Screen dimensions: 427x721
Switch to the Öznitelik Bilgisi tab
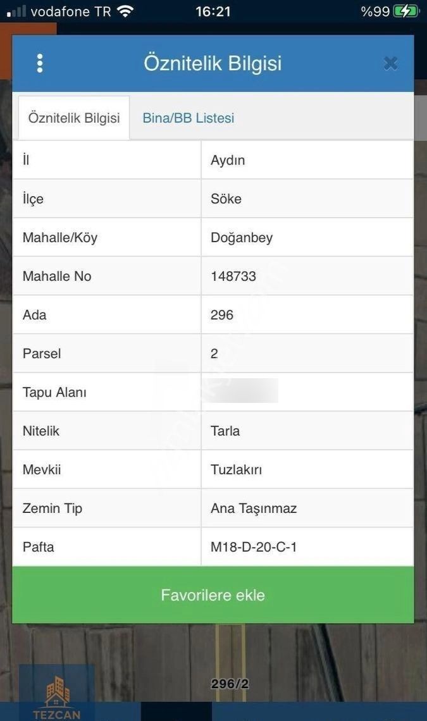[74, 118]
